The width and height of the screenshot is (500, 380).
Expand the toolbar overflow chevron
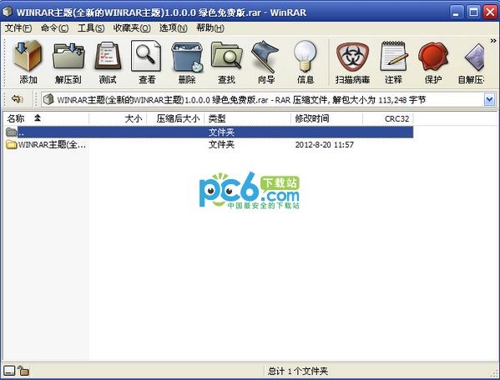coord(493,41)
